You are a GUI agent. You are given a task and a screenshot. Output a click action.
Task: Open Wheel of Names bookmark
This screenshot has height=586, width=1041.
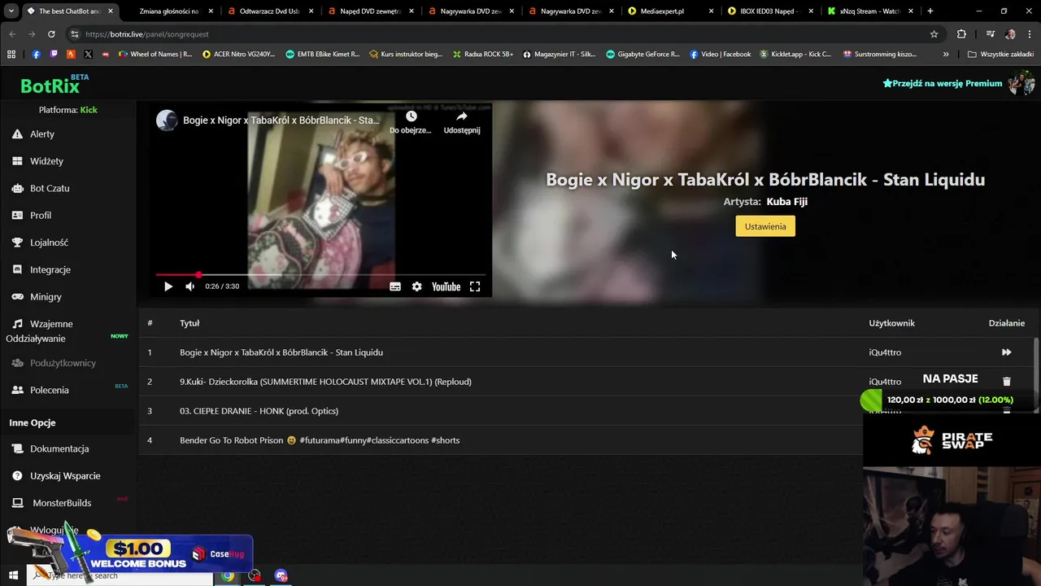pyautogui.click(x=155, y=55)
